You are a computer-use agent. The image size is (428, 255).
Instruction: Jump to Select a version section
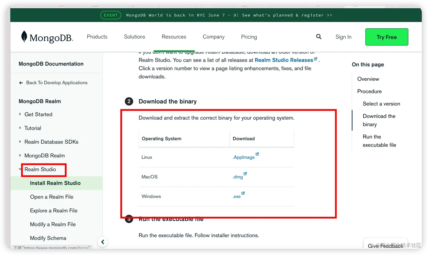(382, 104)
